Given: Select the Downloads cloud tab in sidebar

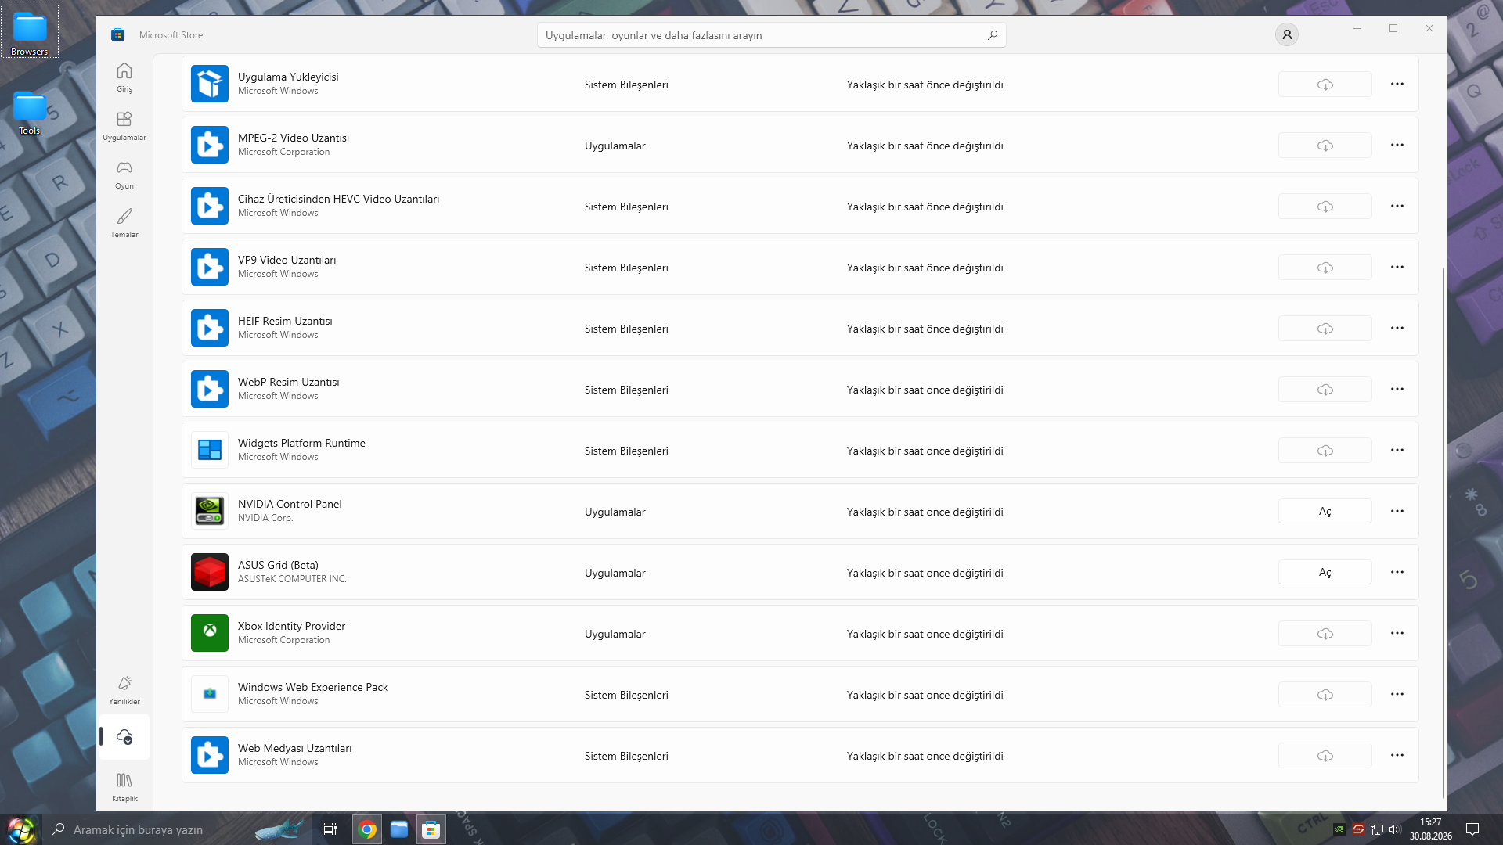Looking at the screenshot, I should click(124, 737).
